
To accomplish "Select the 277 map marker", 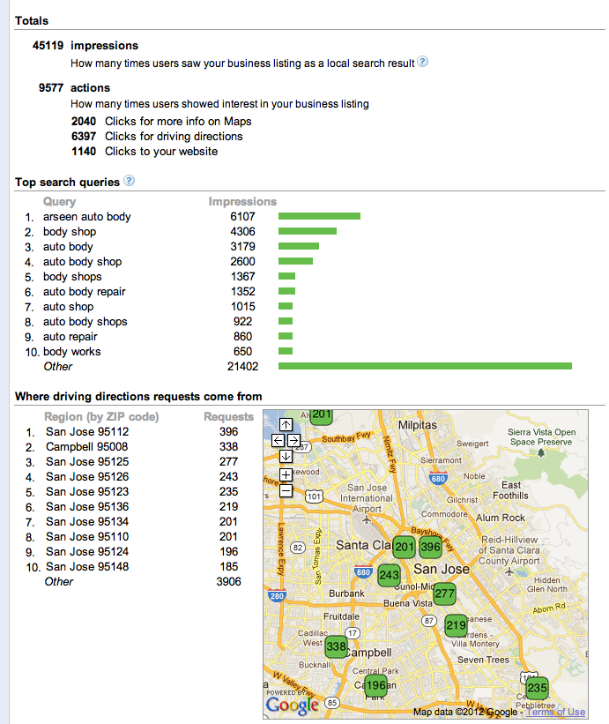I will click(x=445, y=593).
